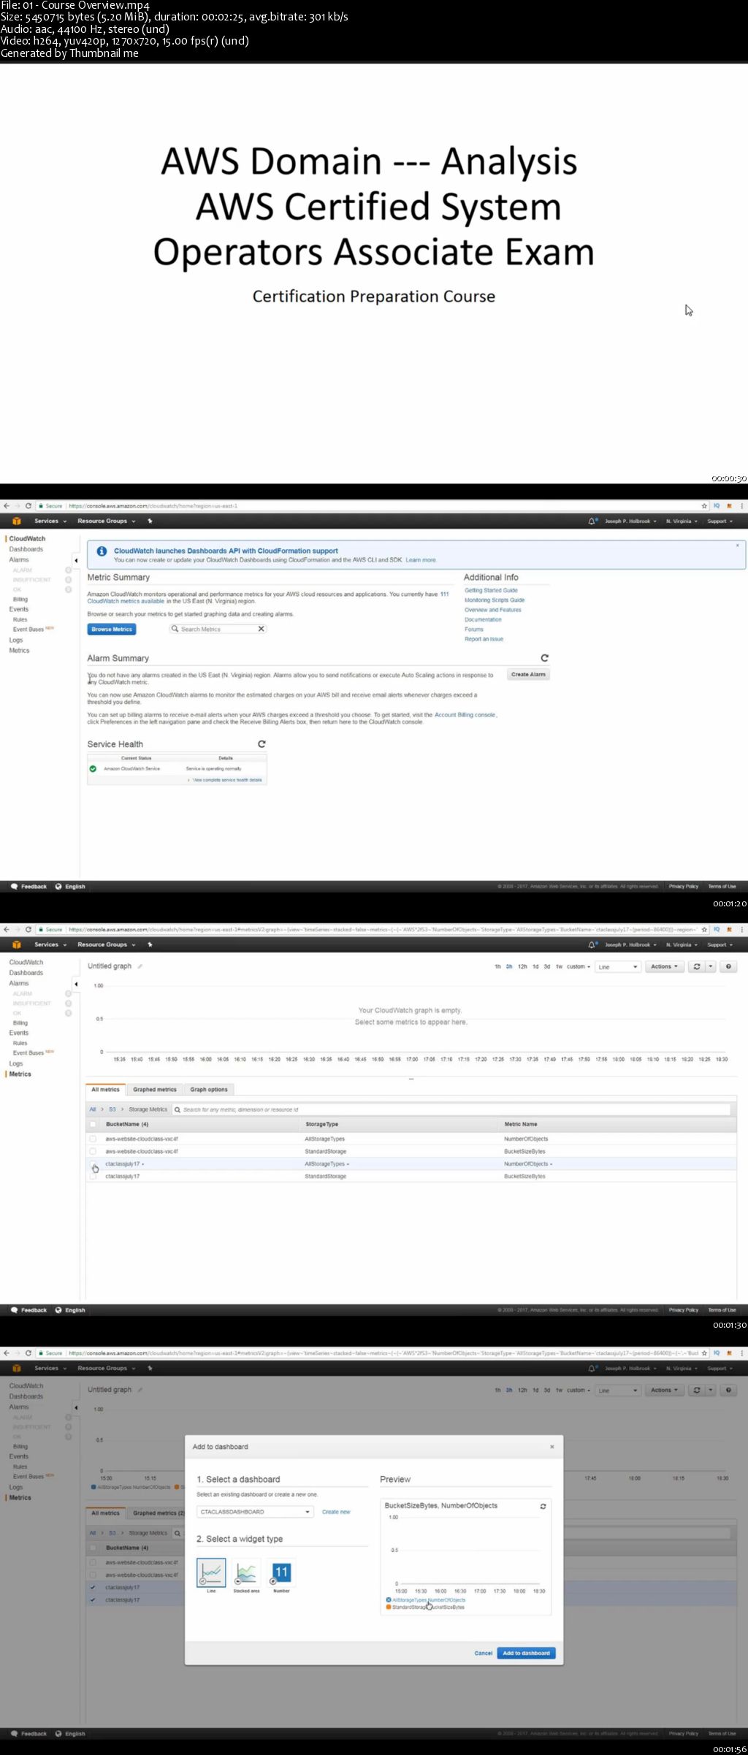Focus the metric search field on empty graph page
748x1755 pixels.
pos(452,1109)
